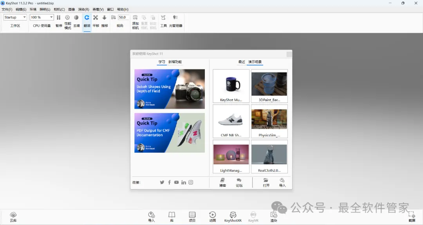This screenshot has width=423, height=225.
Task: Open KeyShot LinkedIn link
Action: click(183, 182)
